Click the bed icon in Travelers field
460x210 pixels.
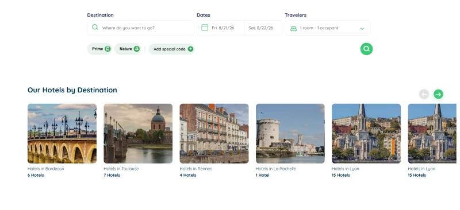293,29
